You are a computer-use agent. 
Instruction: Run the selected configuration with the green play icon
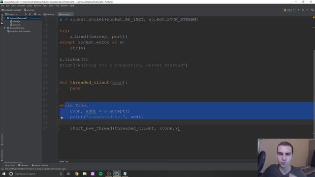pyautogui.click(x=299, y=10)
